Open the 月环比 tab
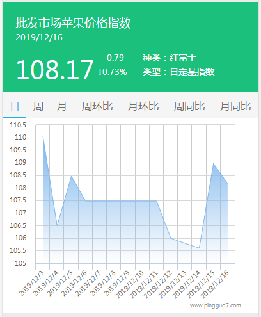The image size is (261, 317). pyautogui.click(x=143, y=106)
